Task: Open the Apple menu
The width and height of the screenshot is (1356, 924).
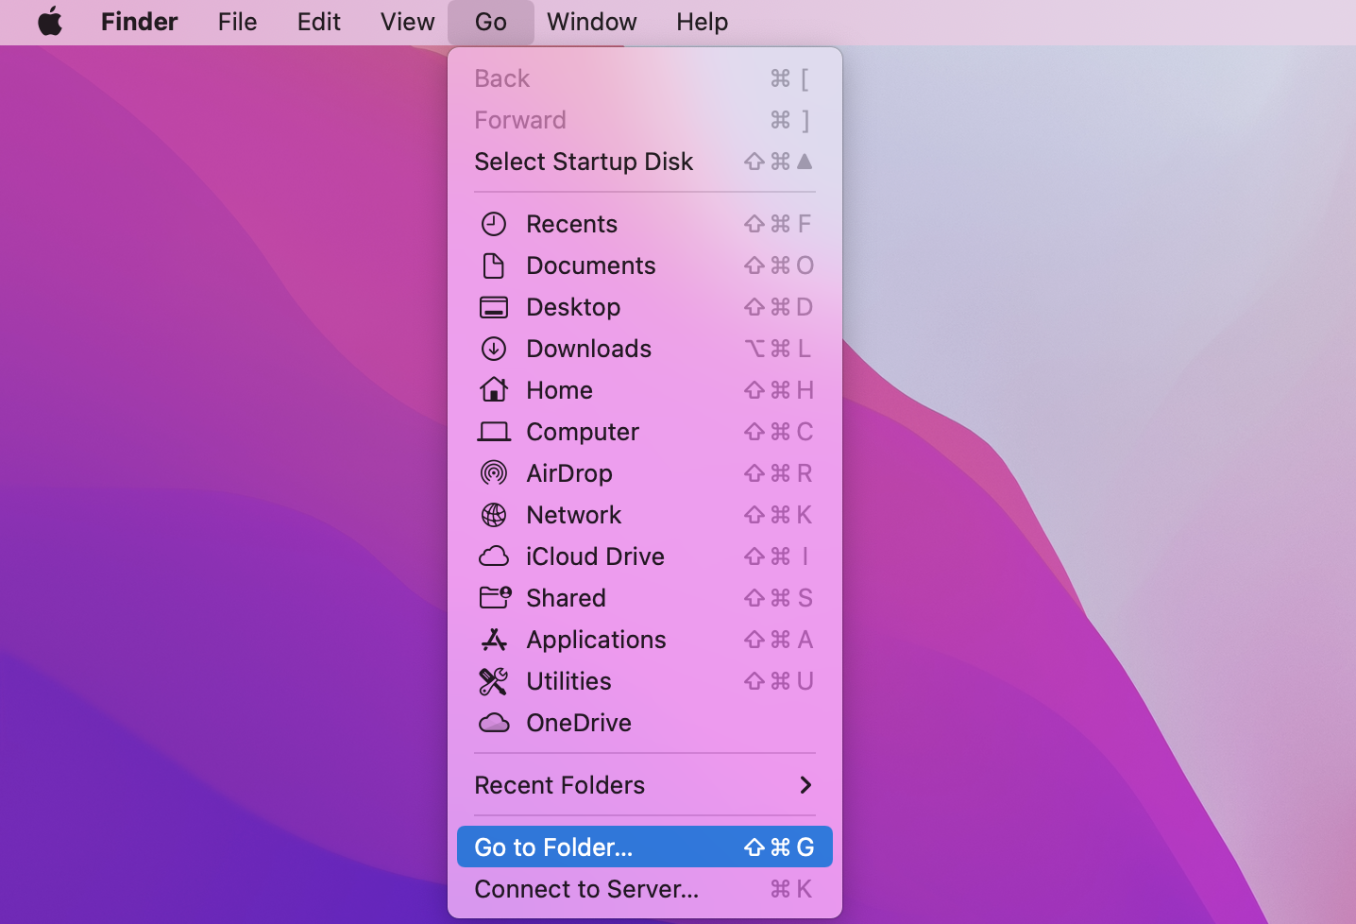Action: click(x=50, y=22)
